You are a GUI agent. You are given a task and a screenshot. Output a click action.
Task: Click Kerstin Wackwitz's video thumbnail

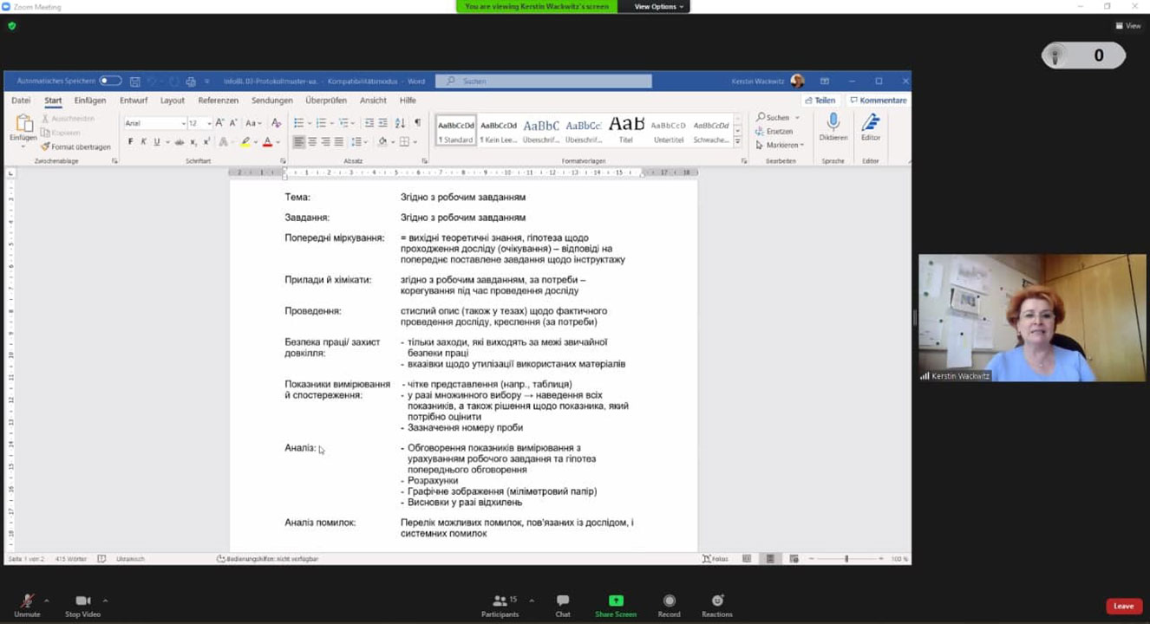click(x=1032, y=317)
